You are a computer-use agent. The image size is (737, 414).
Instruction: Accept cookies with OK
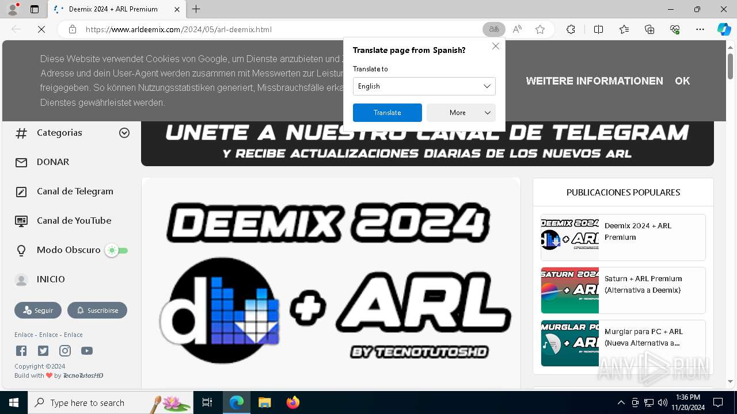coord(682,81)
